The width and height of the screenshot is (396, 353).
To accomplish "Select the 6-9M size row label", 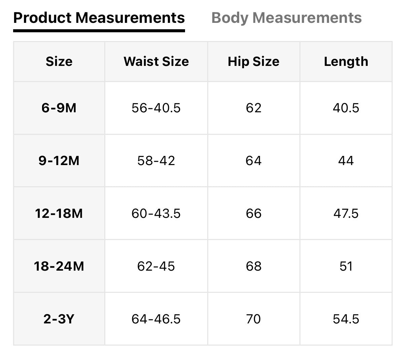I will (59, 108).
